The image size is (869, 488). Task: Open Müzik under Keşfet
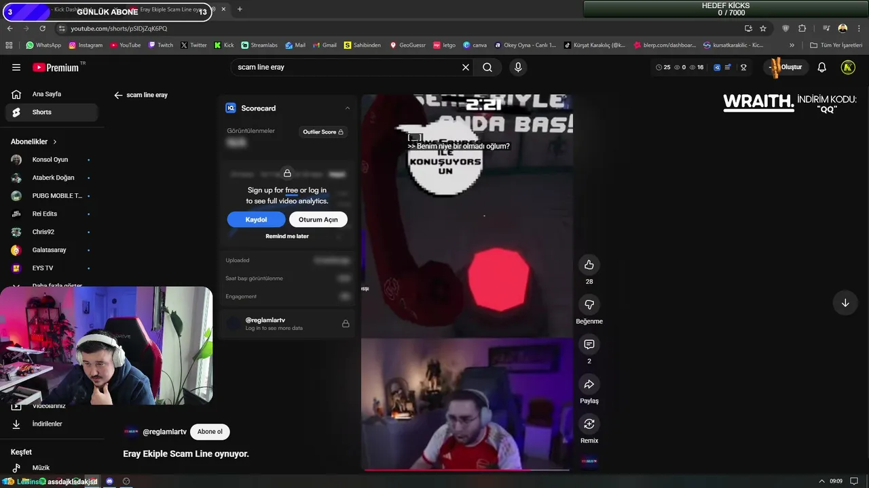pos(52,468)
